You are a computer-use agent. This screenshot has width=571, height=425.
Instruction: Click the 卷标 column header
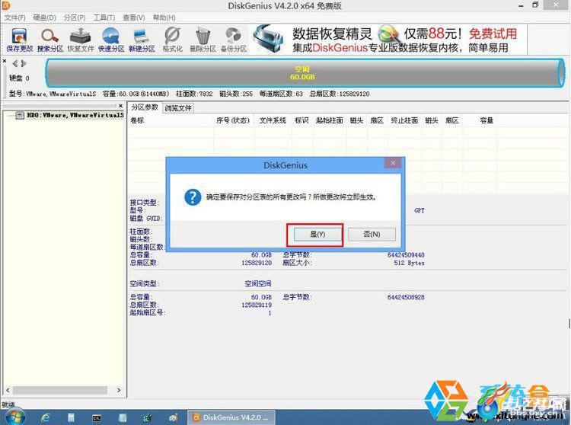pyautogui.click(x=171, y=120)
